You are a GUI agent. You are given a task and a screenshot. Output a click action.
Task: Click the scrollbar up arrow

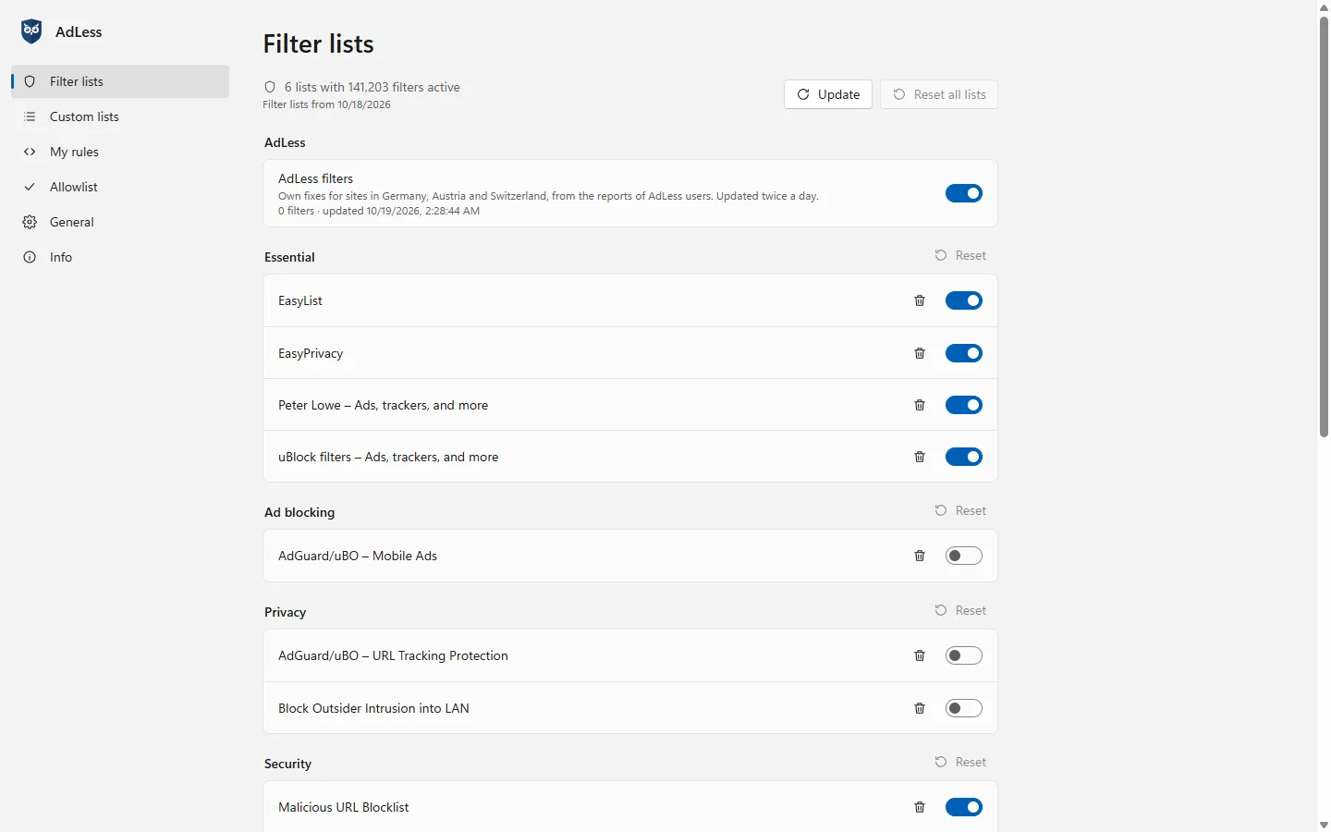tap(1324, 7)
